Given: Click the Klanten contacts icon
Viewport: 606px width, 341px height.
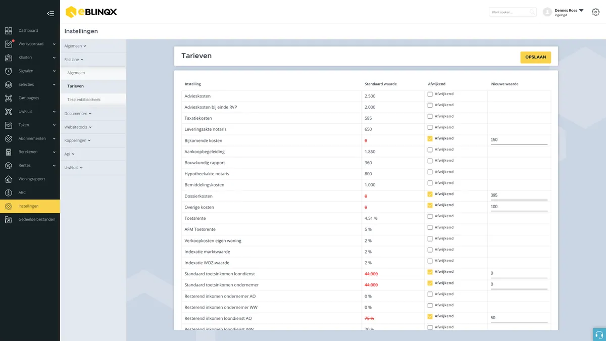Looking at the screenshot, I should (9, 58).
